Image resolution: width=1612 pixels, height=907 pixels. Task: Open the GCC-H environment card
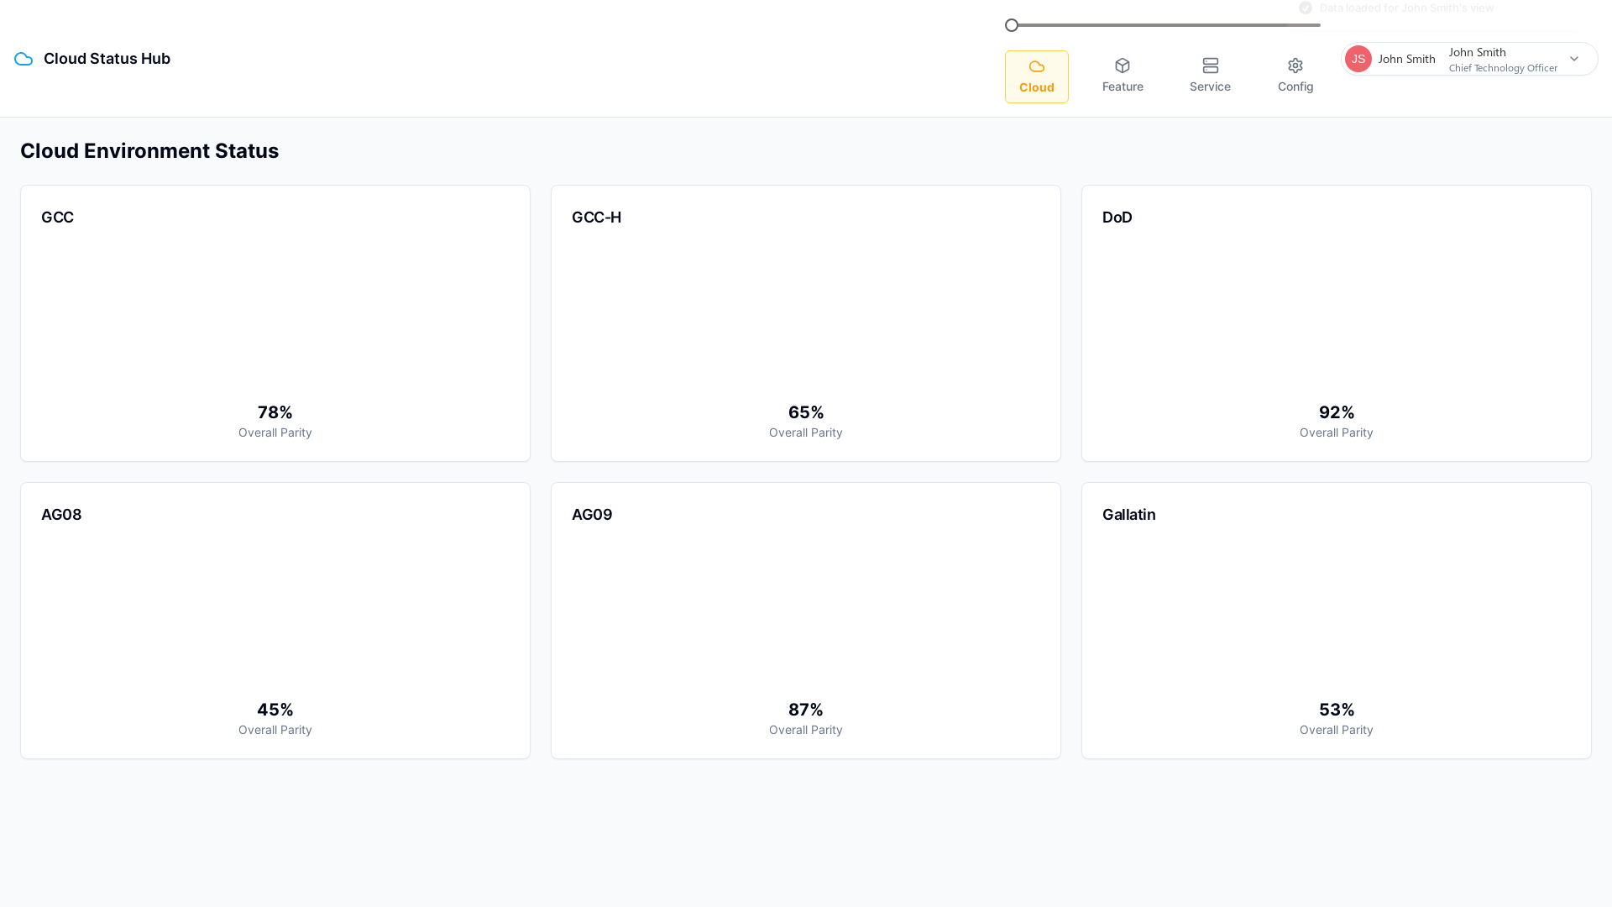pos(806,323)
